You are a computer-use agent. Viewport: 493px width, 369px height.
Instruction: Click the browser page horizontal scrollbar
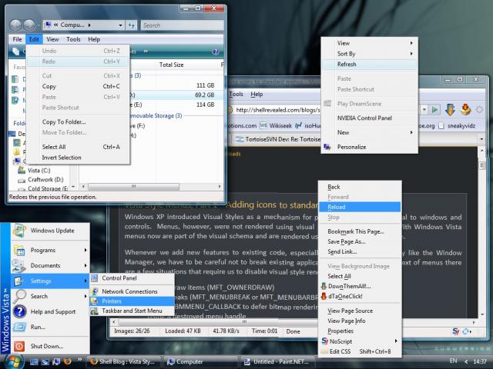point(243,322)
